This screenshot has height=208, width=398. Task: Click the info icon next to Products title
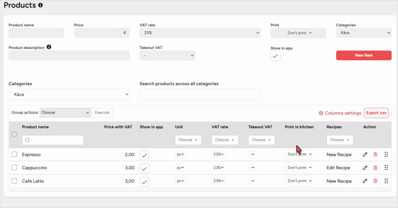click(40, 5)
